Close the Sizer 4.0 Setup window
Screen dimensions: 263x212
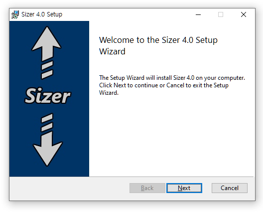[x=244, y=14]
